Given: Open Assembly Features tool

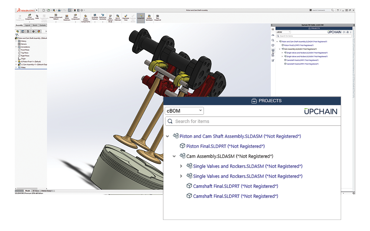Looking at the screenshot, I should tap(95, 17).
